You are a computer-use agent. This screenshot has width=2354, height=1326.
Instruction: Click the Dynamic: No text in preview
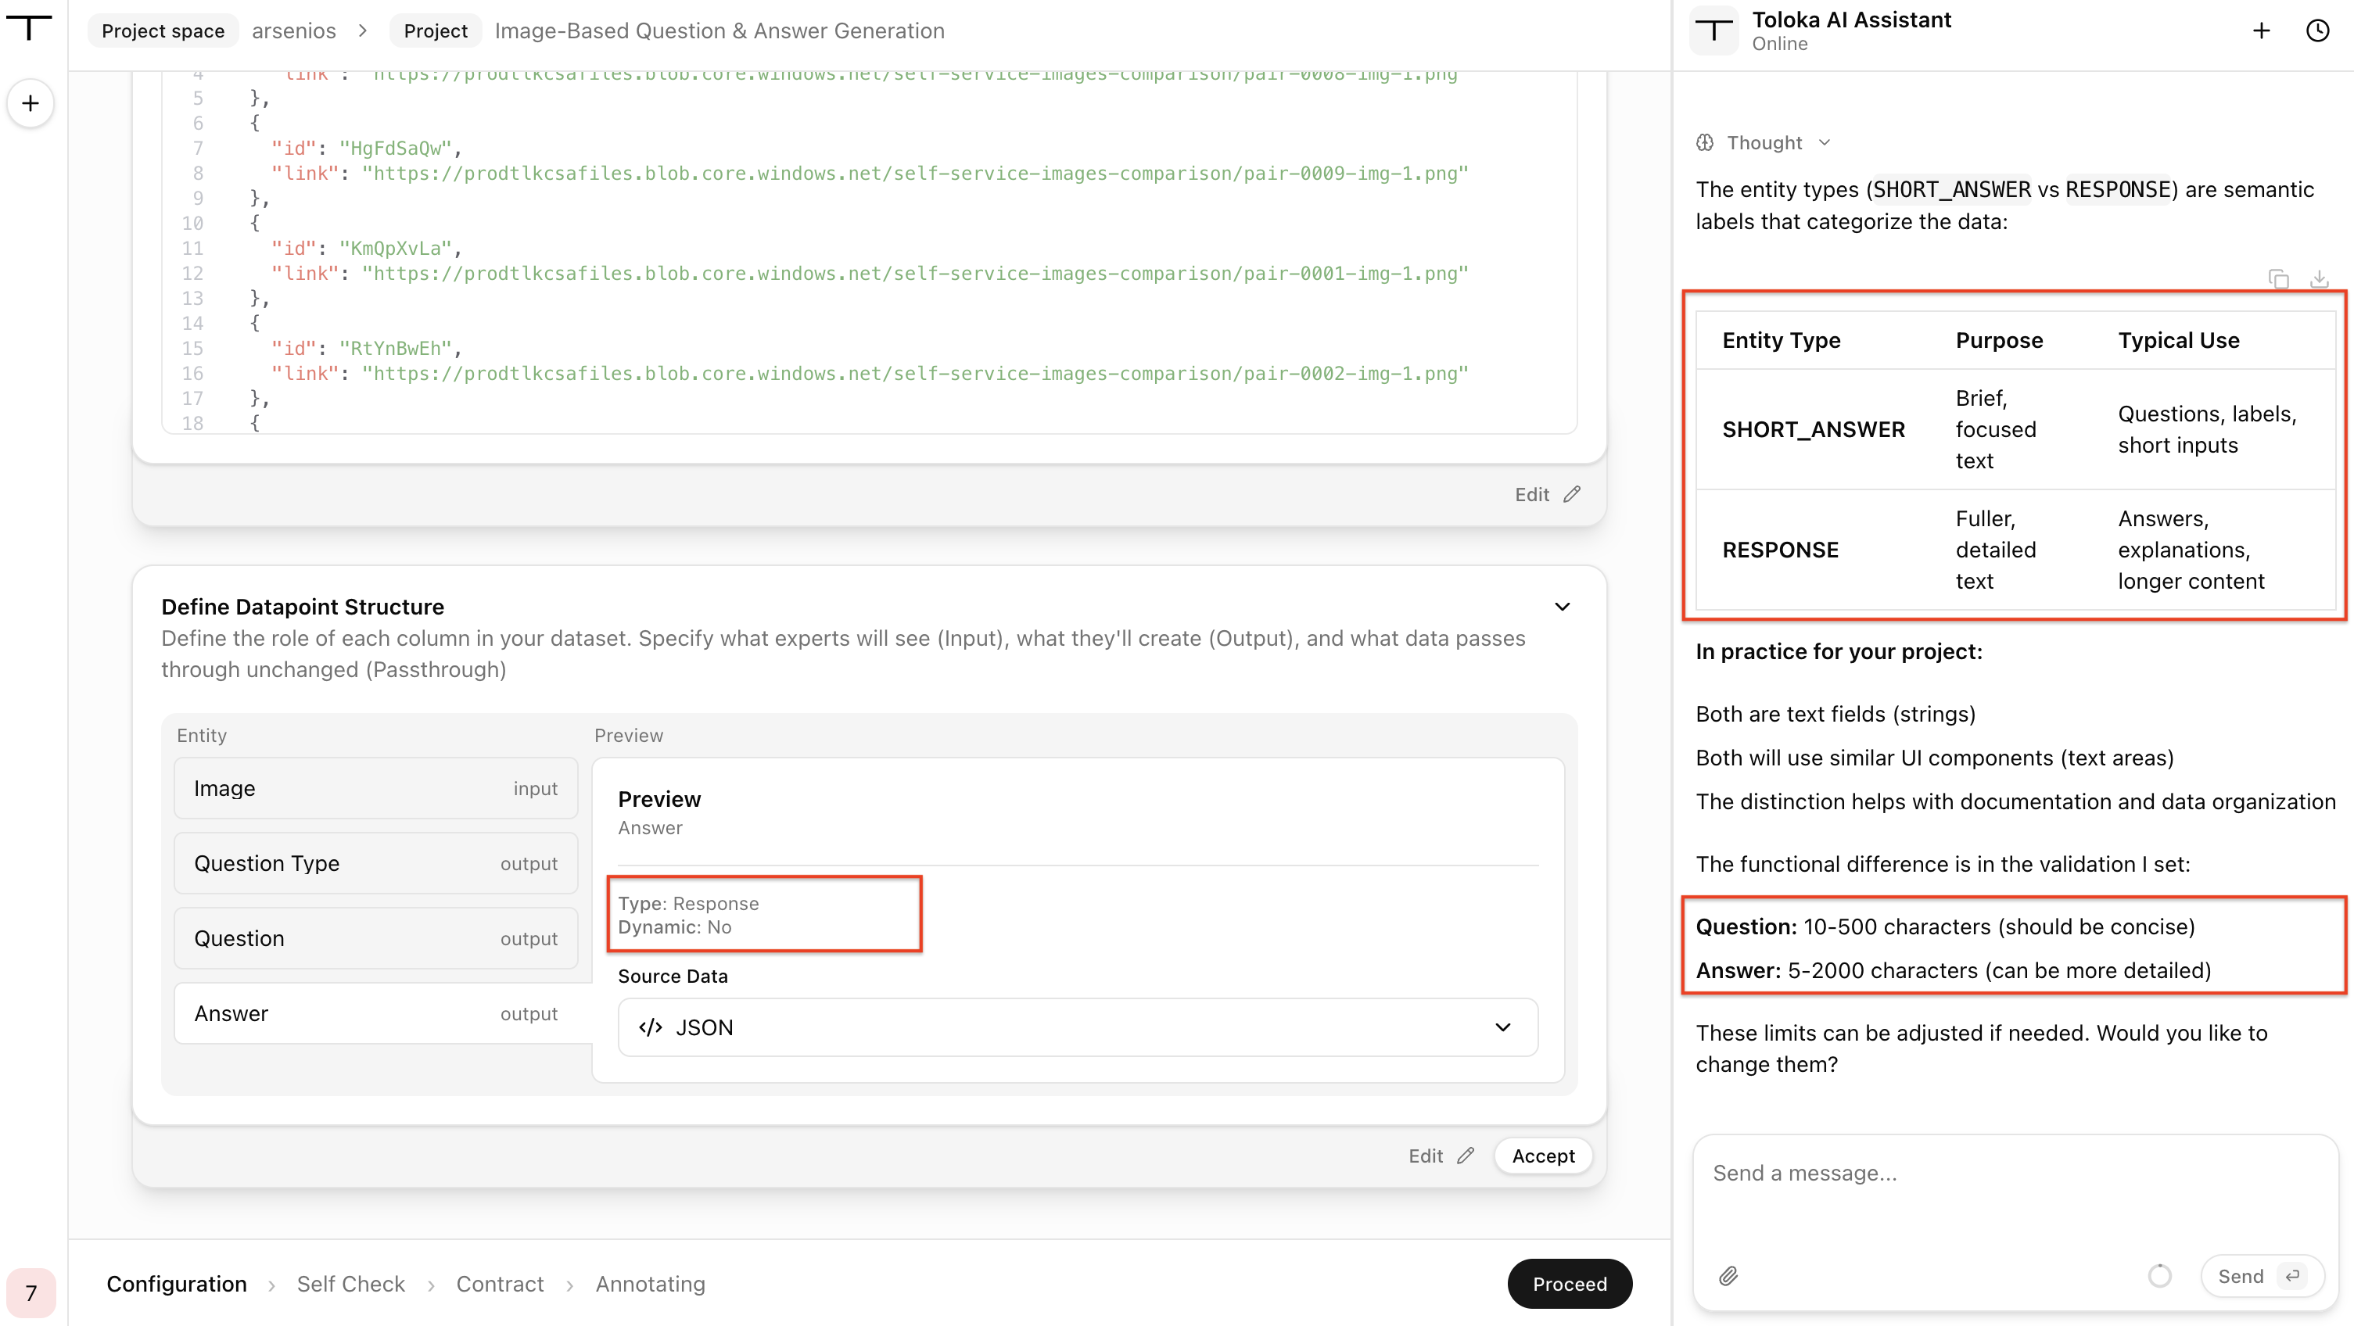point(674,926)
